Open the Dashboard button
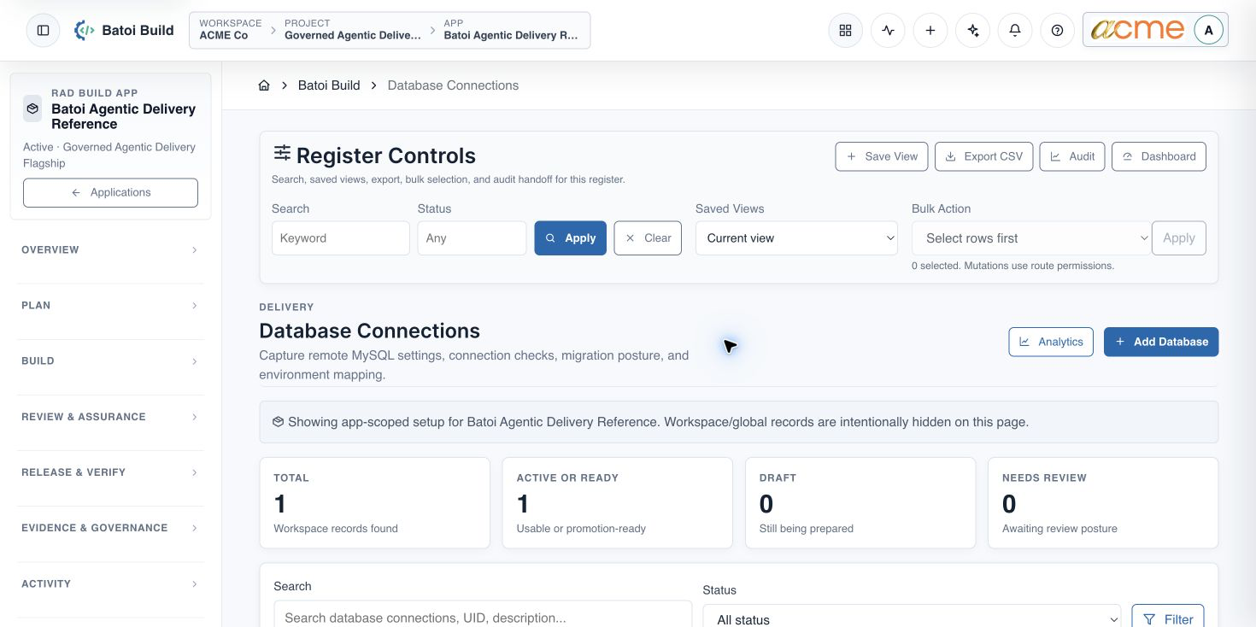Viewport: 1256px width, 627px height. click(x=1159, y=156)
